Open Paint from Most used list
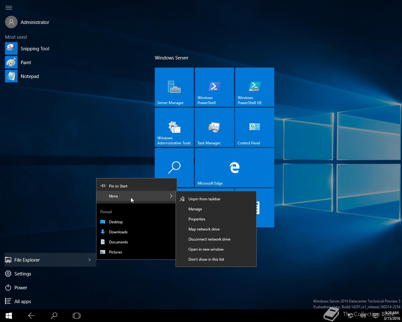This screenshot has height=322, width=402. tap(18, 62)
